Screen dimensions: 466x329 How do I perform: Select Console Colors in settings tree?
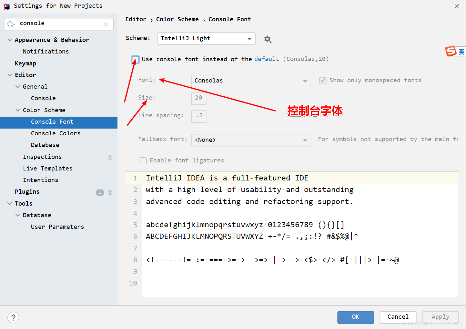[56, 133]
